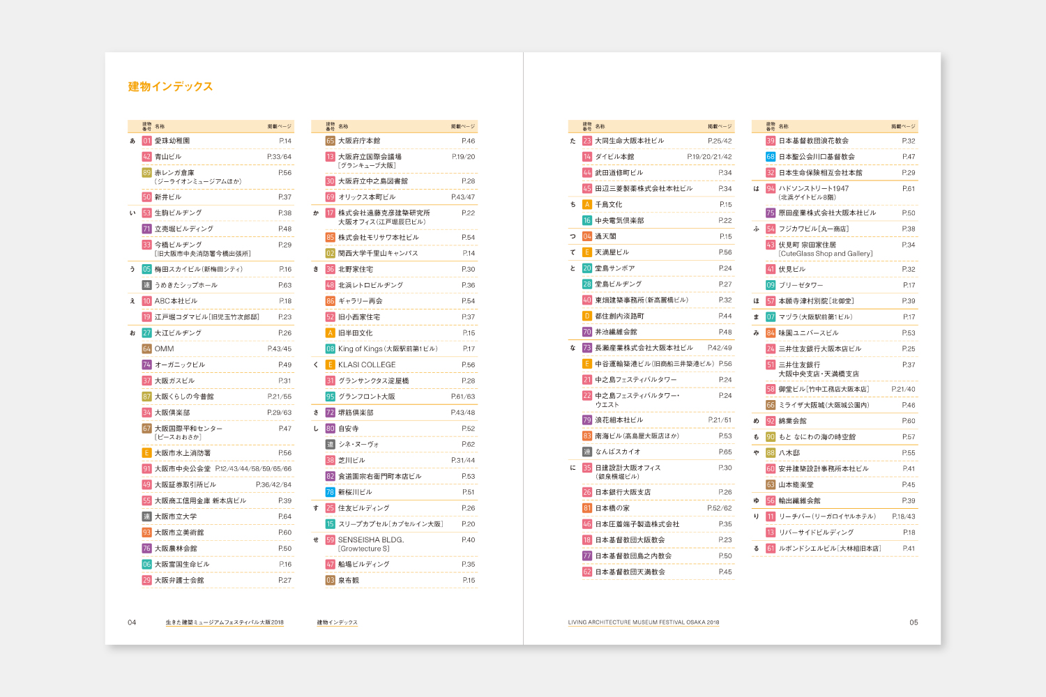The height and width of the screenshot is (697, 1046).
Task: Click page reference P.36/42/84 for 大阪証券取引所ビル
Action: pyautogui.click(x=273, y=485)
